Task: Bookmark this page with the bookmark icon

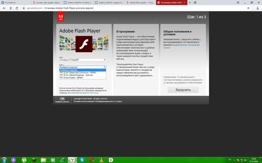Action: coord(248,8)
